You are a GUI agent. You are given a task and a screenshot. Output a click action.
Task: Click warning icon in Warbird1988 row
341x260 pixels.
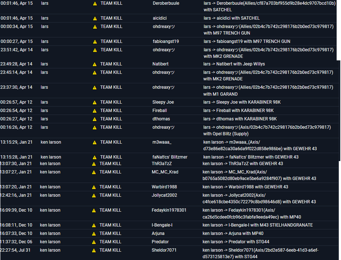[x=94, y=187]
